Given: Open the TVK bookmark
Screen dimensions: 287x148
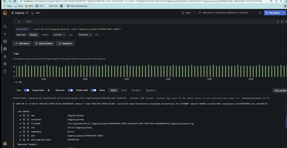Looking at the screenshot, I should [39, 6].
